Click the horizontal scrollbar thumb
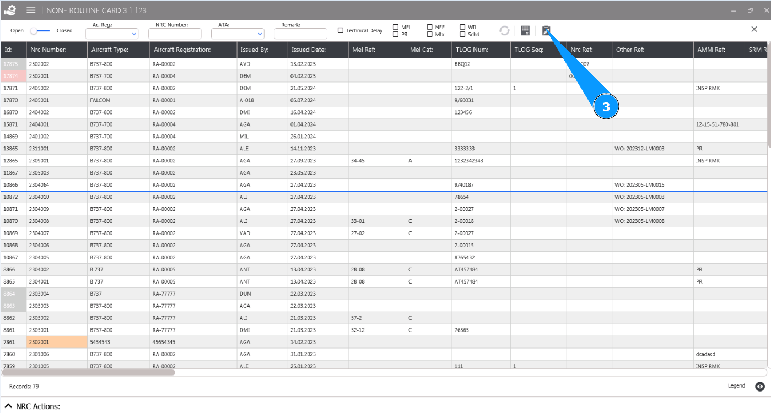Image resolution: width=771 pixels, height=413 pixels. [89, 372]
